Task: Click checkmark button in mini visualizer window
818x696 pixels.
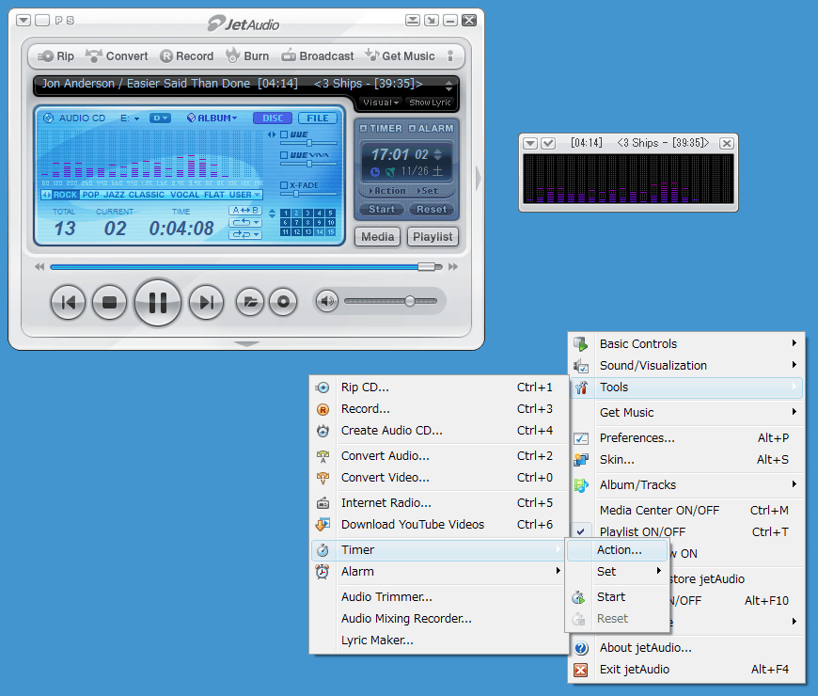Action: [548, 143]
